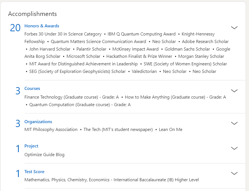Viewport: 249px width, 191px height.
Task: Expand the Organizations section chevron
Action: (234, 123)
